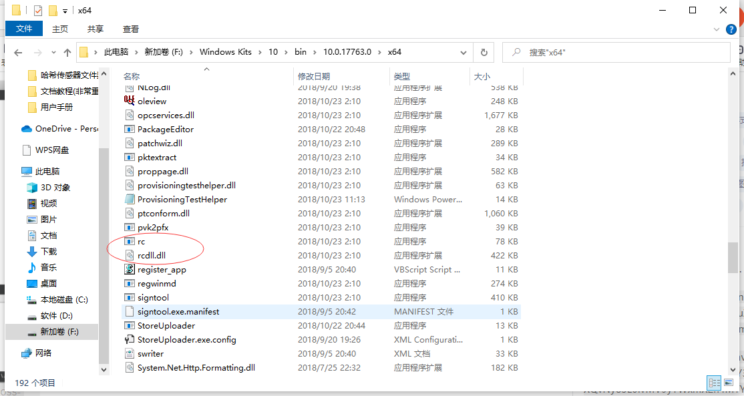Expand the ribbon with the chevron arrow
The height and width of the screenshot is (396, 744).
tap(717, 29)
